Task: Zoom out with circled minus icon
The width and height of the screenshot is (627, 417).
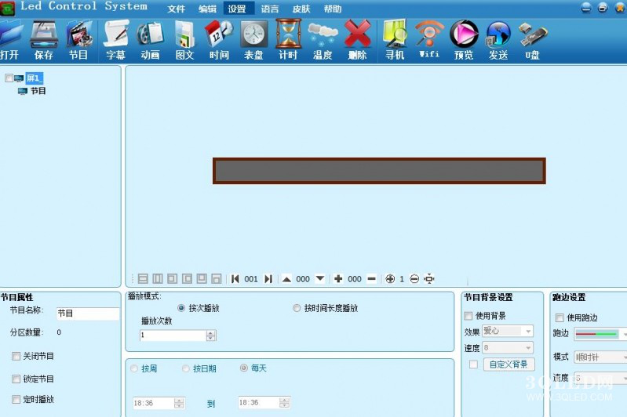Action: pyautogui.click(x=414, y=279)
